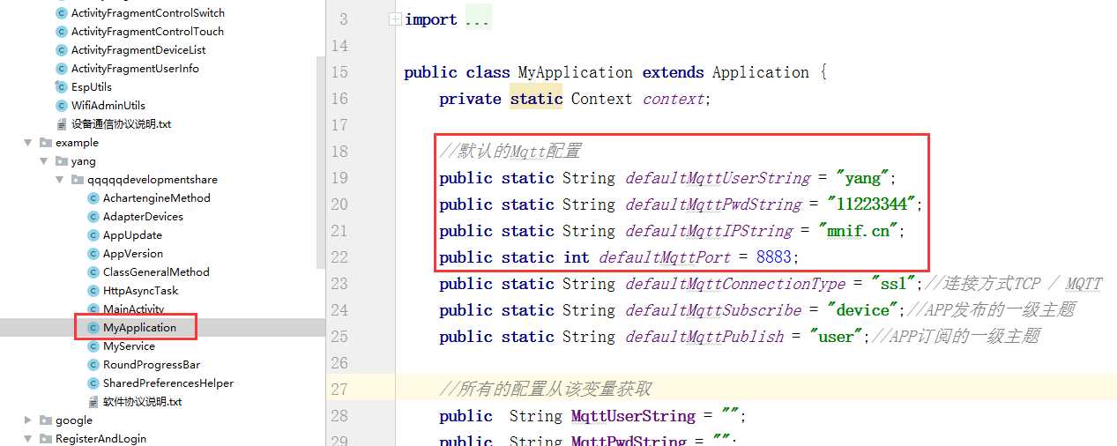Click the MqttUserString field on line 28
This screenshot has width=1117, height=446.
click(x=633, y=416)
